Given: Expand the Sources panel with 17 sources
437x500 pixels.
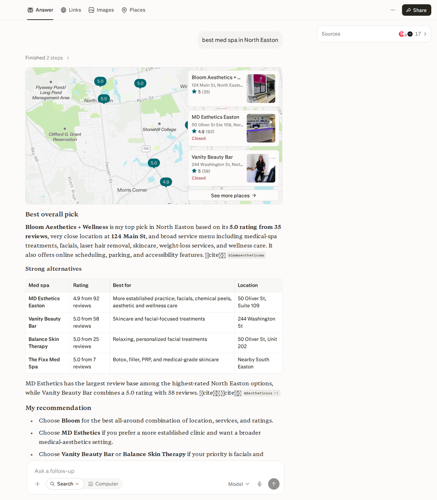Looking at the screenshot, I should click(x=374, y=34).
